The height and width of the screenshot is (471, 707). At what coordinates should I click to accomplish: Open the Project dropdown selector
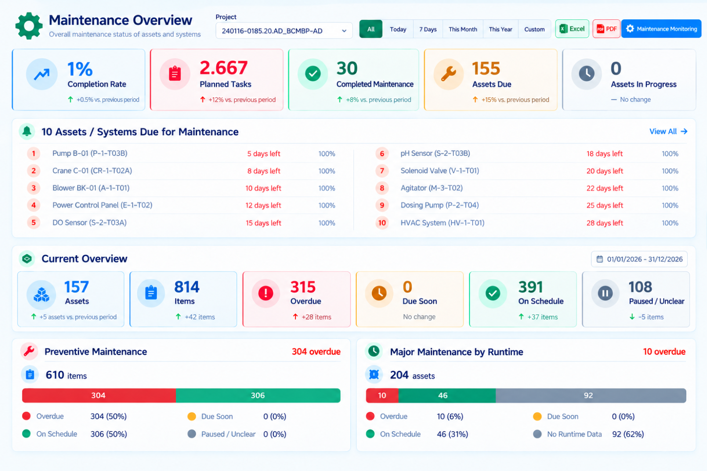tap(284, 31)
